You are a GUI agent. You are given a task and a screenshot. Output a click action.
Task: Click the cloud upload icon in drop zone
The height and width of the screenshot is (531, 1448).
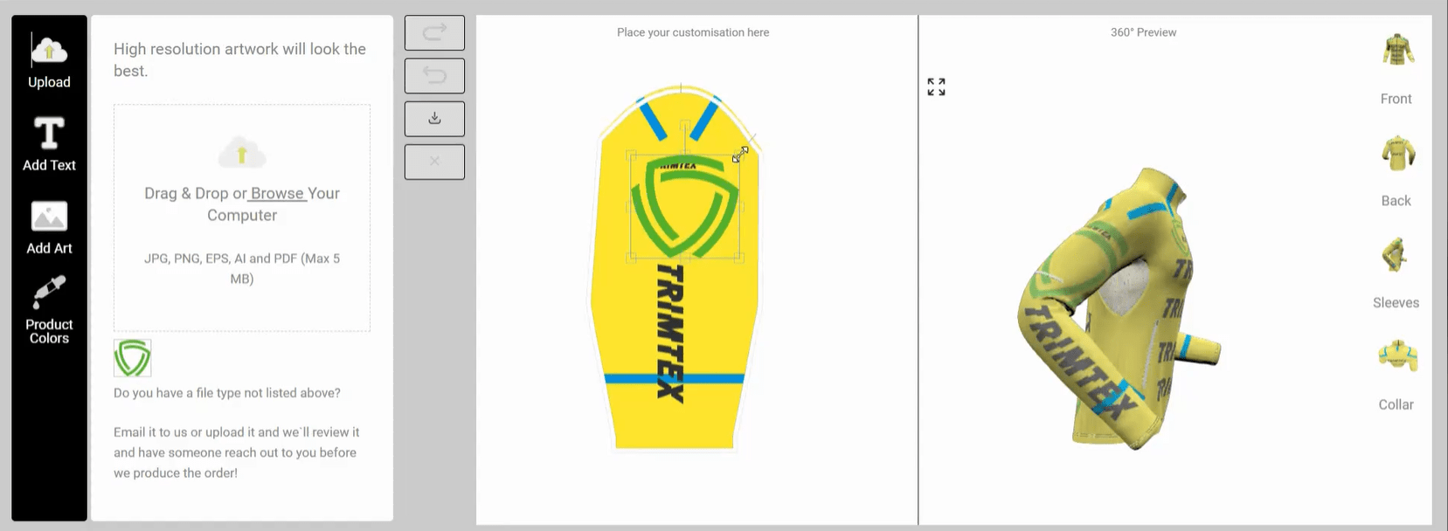[242, 154]
